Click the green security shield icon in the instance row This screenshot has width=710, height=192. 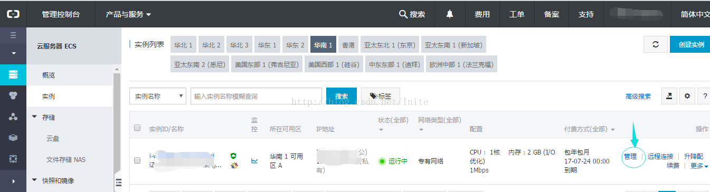[x=233, y=156]
